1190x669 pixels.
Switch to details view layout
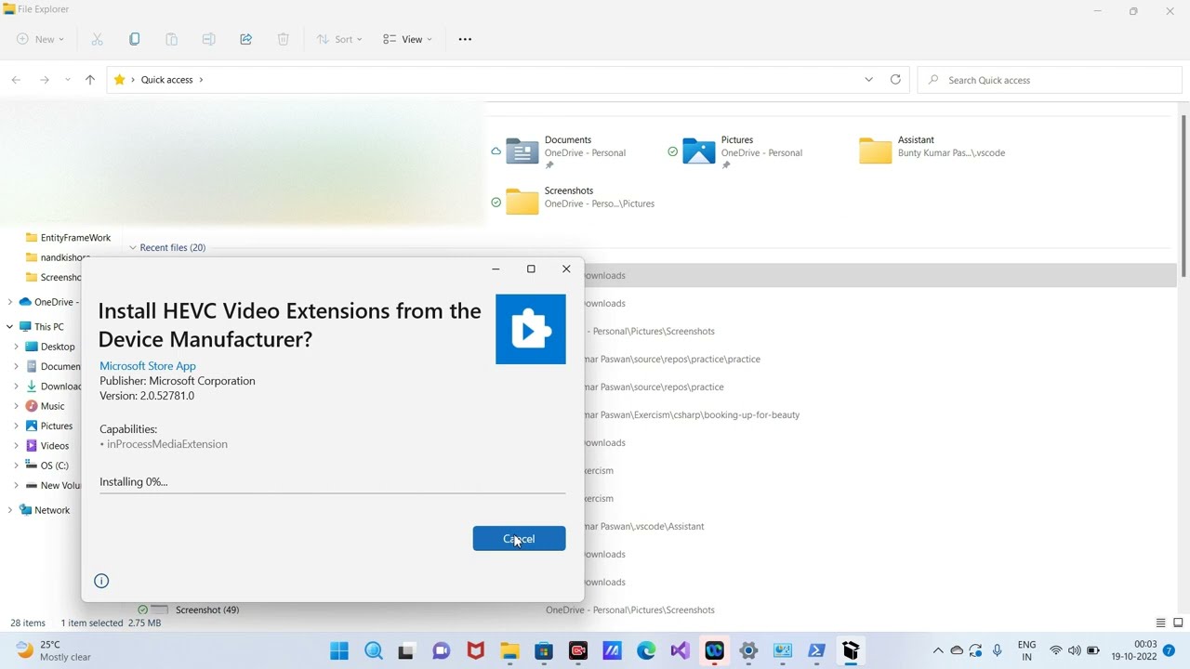click(x=1160, y=623)
